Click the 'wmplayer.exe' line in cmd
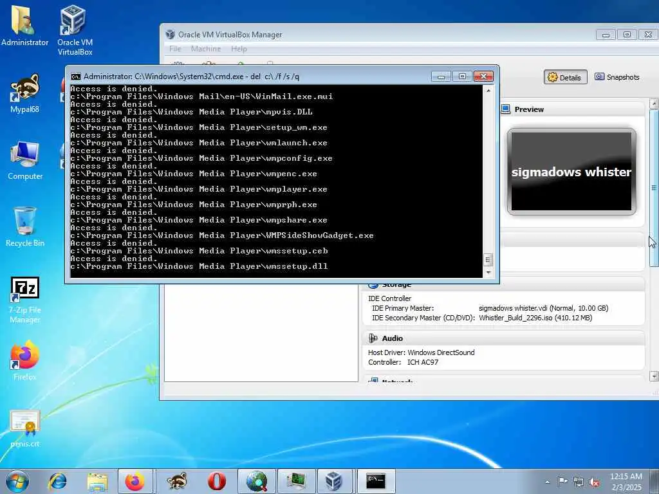 (x=199, y=190)
